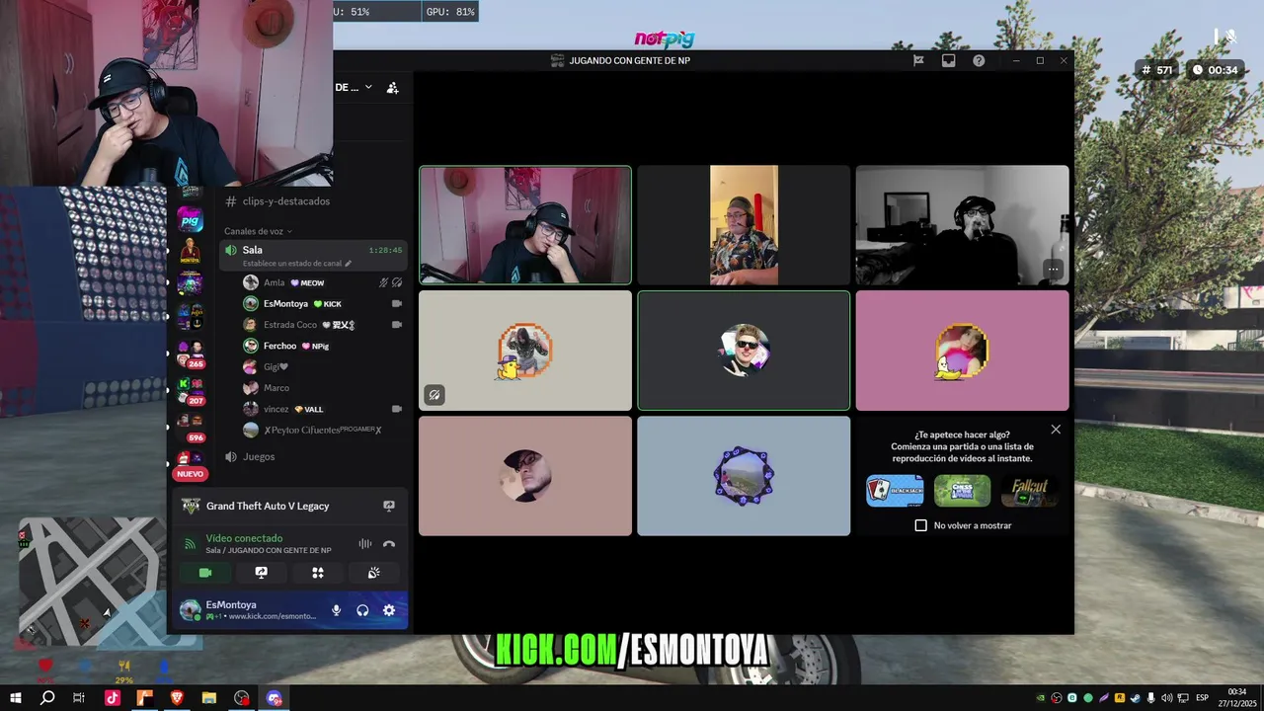Image resolution: width=1264 pixels, height=711 pixels.
Task: Close the activity suggestion panel
Action: coord(1056,430)
